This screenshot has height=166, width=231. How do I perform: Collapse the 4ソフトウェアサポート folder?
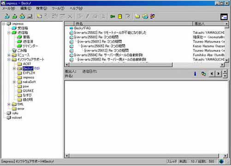pyautogui.click(x=9, y=60)
